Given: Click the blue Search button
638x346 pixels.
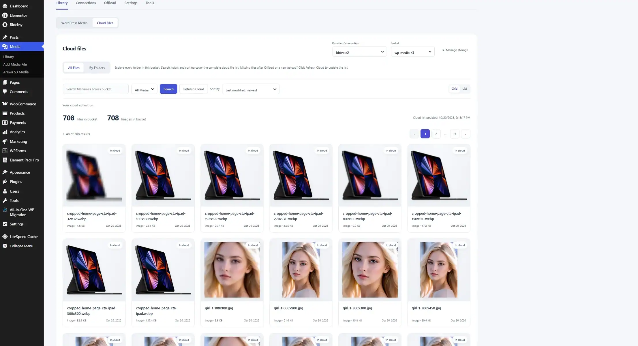Looking at the screenshot, I should pos(168,89).
